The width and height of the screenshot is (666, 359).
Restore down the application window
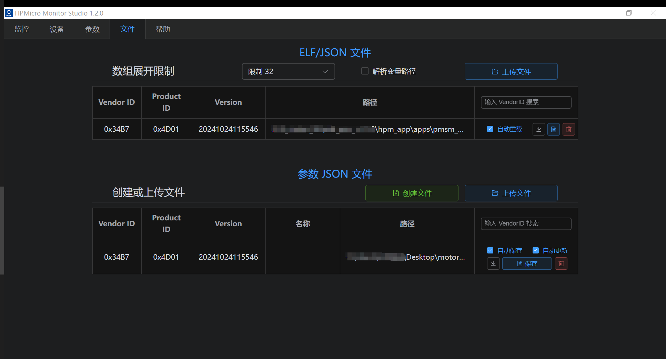pyautogui.click(x=629, y=13)
